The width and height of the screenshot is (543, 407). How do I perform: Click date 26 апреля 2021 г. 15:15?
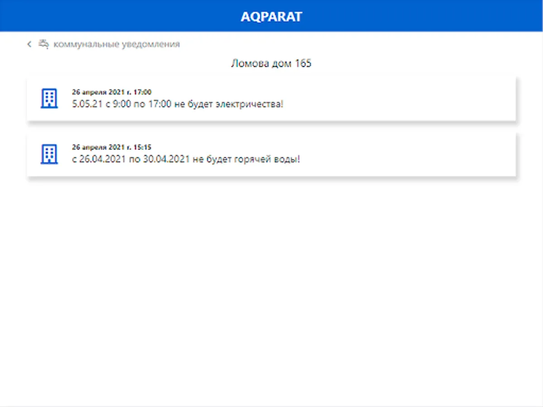111,147
